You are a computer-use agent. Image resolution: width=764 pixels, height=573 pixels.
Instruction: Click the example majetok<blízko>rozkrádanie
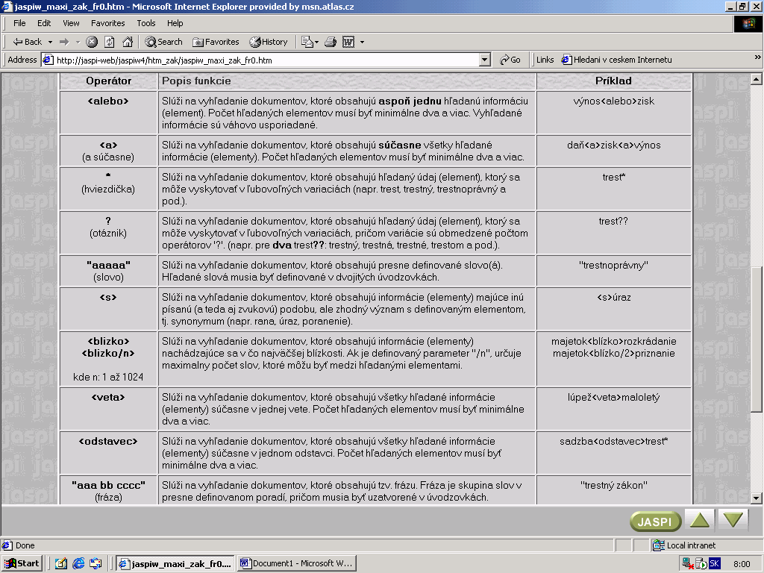[x=614, y=341]
